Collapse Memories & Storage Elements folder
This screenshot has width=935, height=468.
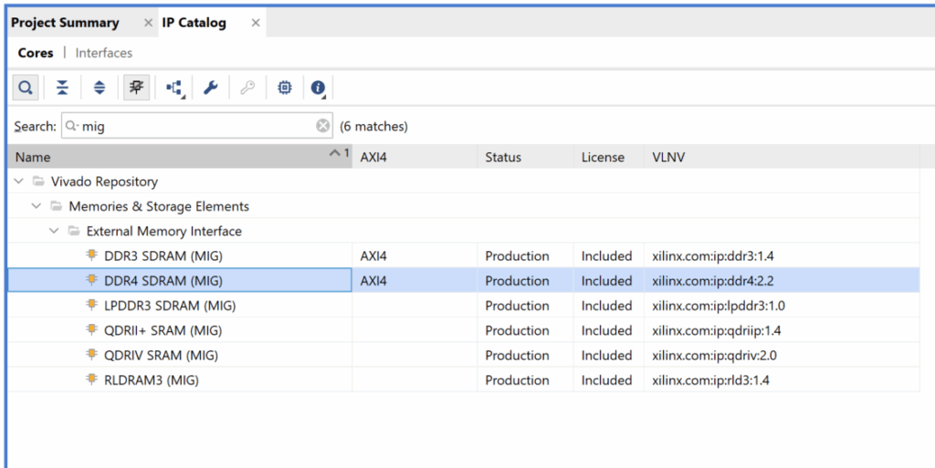(37, 206)
